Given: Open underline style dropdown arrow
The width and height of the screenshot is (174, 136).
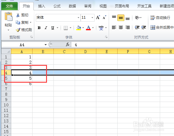Looking at the screenshot, I should point(58,28).
